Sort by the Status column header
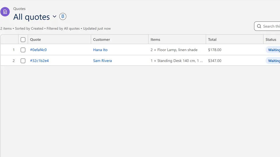Viewport: 280px width, 157px height. point(272,40)
